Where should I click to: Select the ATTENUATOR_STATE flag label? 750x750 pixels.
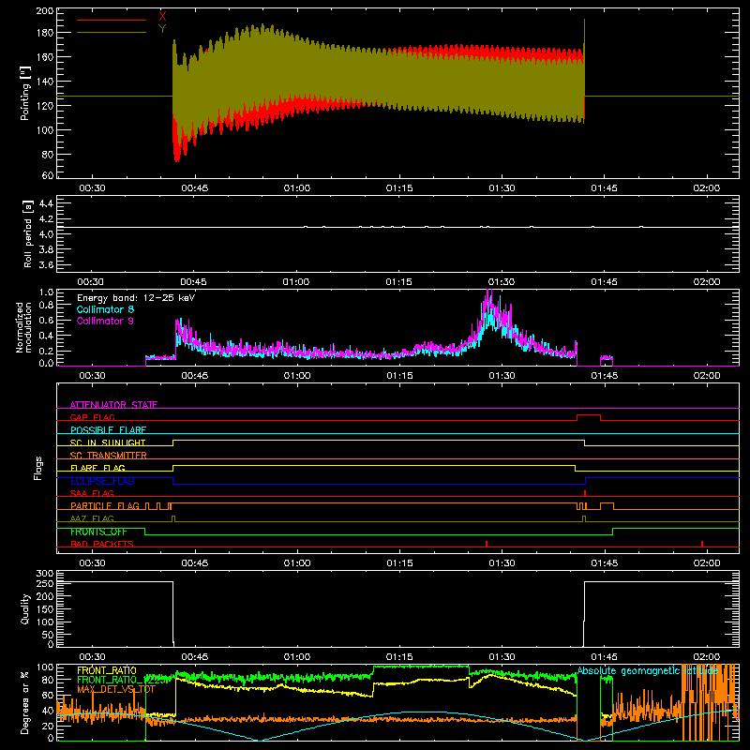[x=113, y=405]
